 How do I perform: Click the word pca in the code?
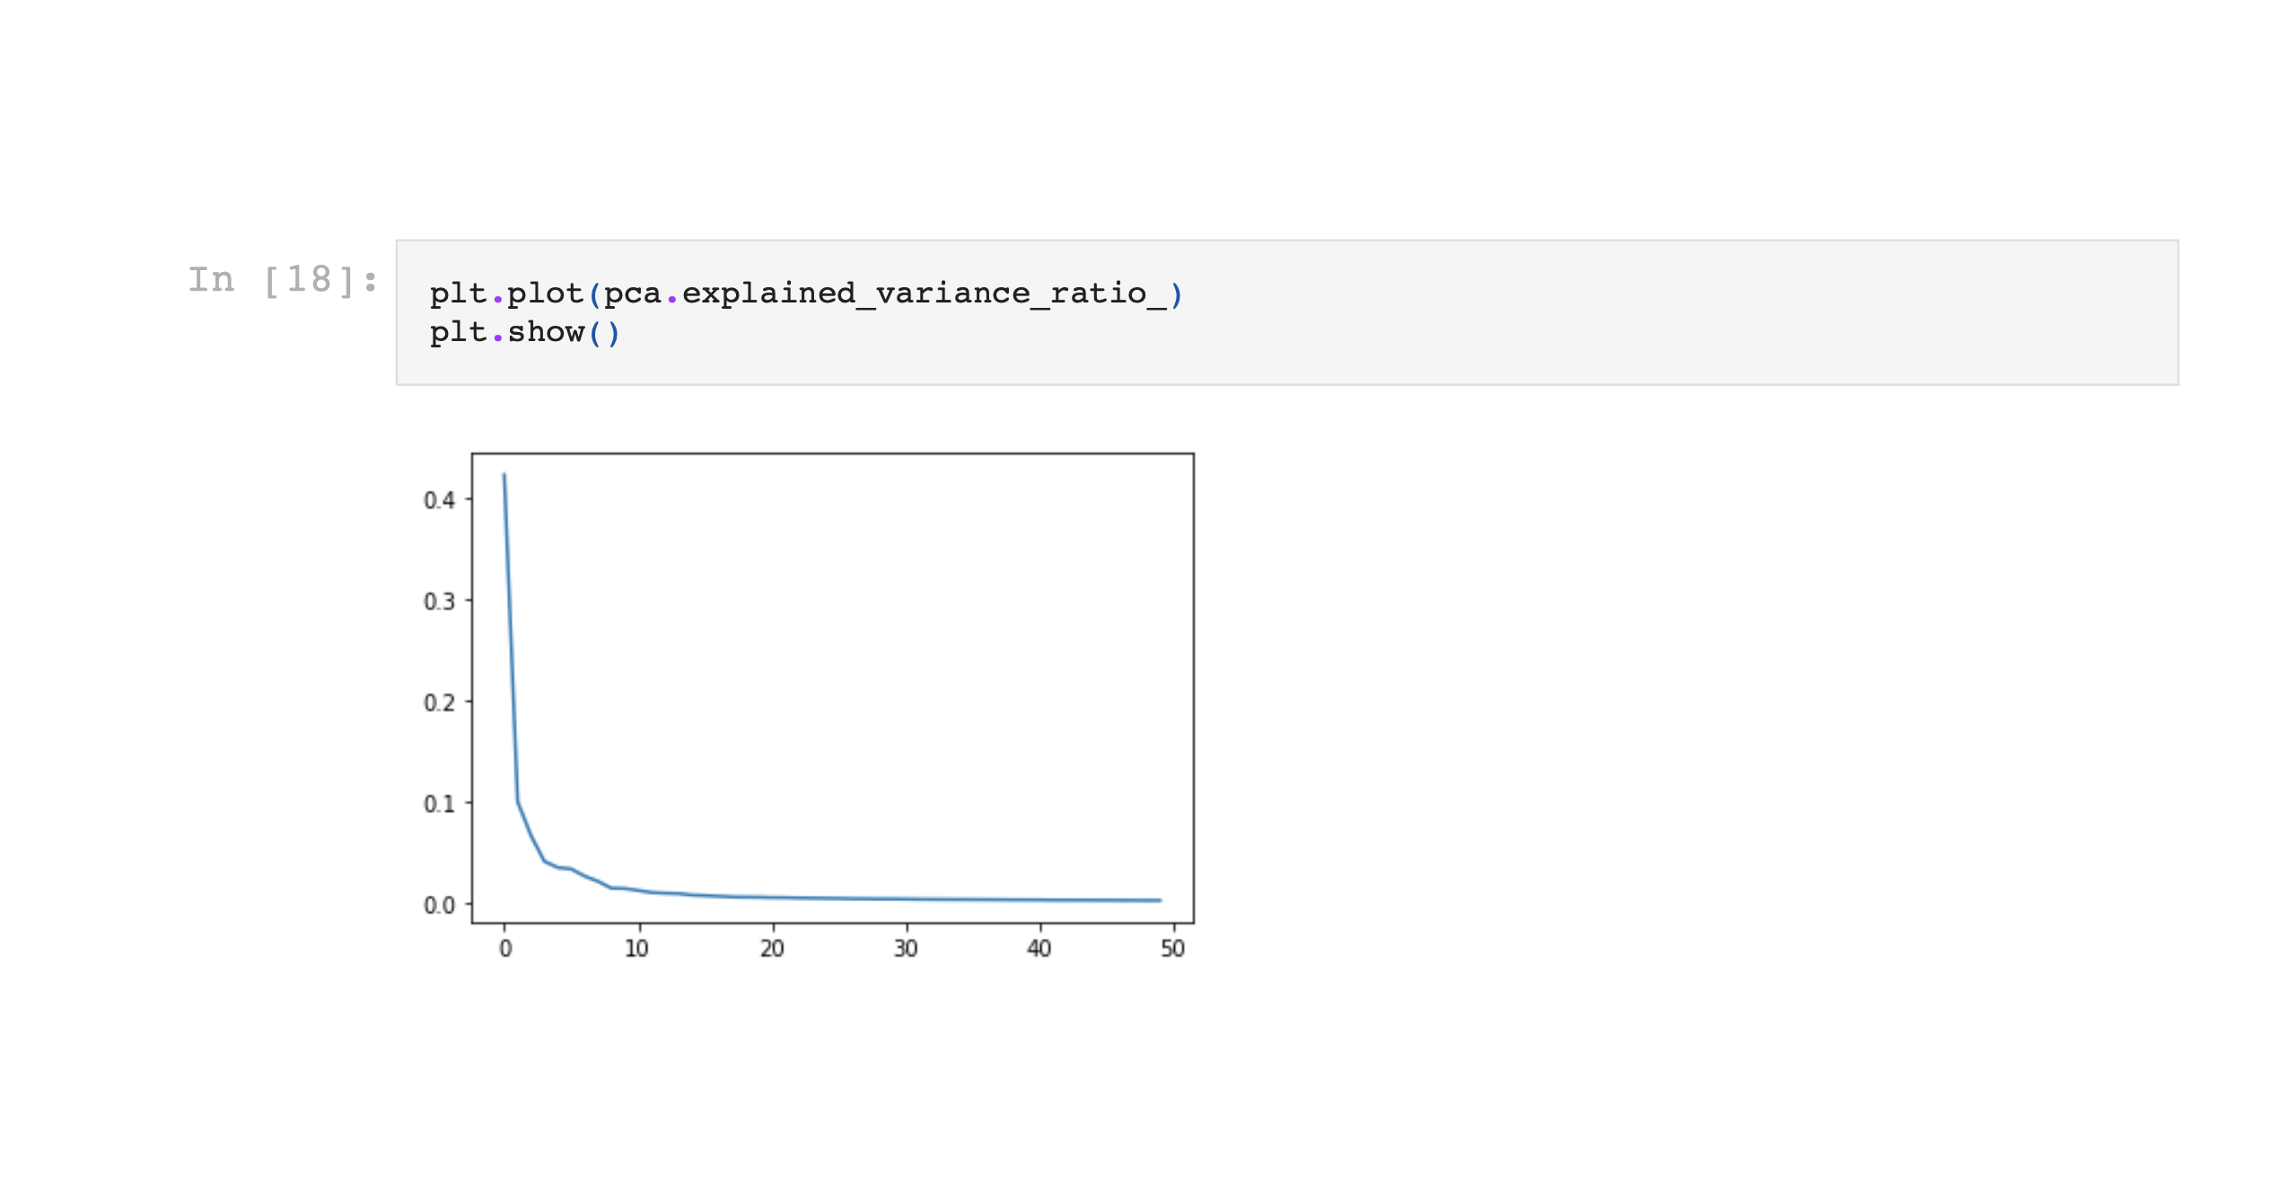coord(632,294)
